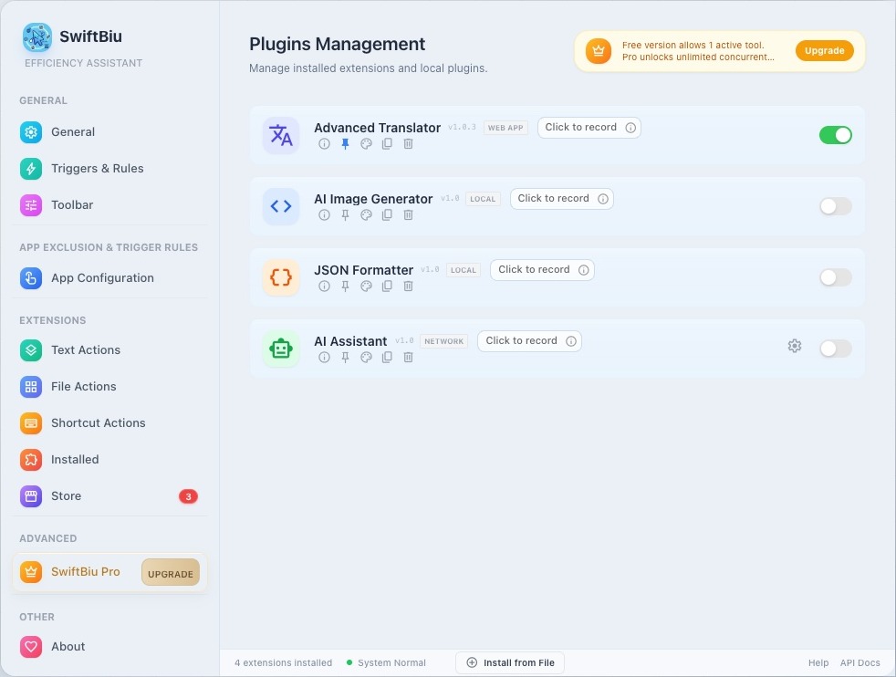Duplicate the AI Assistant plugin
This screenshot has width=896, height=677.
tap(387, 357)
